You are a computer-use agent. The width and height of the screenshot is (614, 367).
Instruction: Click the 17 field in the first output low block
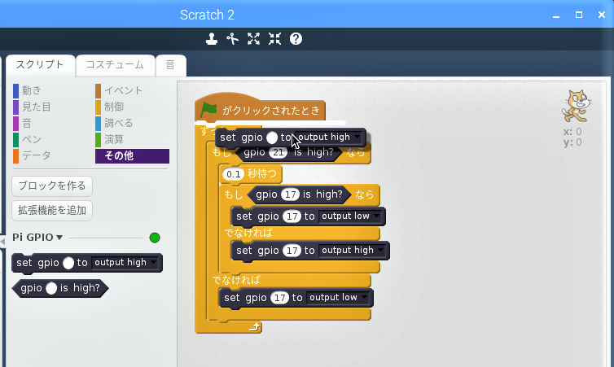coord(292,216)
